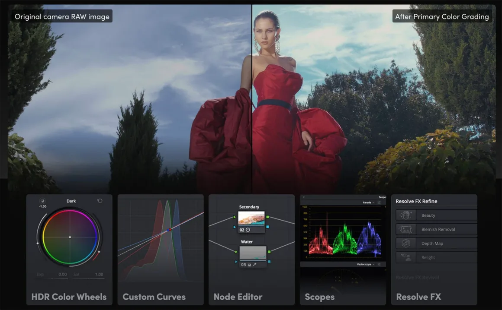Viewport: 502px width, 310px height.
Task: Open Vectorscope settings icon
Action: click(379, 264)
